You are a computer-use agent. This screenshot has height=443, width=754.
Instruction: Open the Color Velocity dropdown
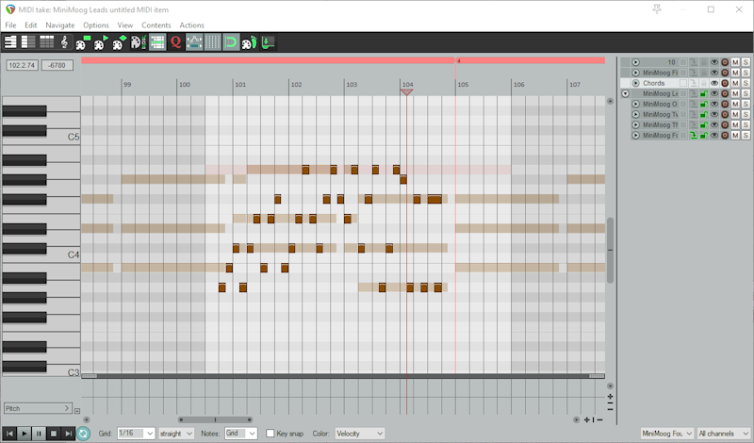coord(360,434)
